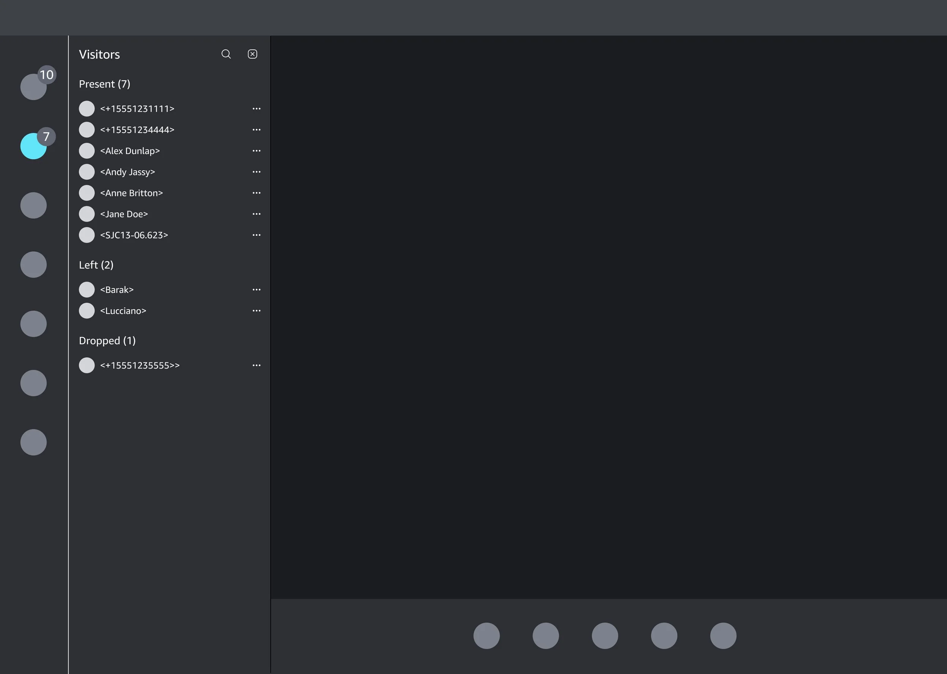Open more options for Anne Britton
This screenshot has width=947, height=674.
coord(257,193)
